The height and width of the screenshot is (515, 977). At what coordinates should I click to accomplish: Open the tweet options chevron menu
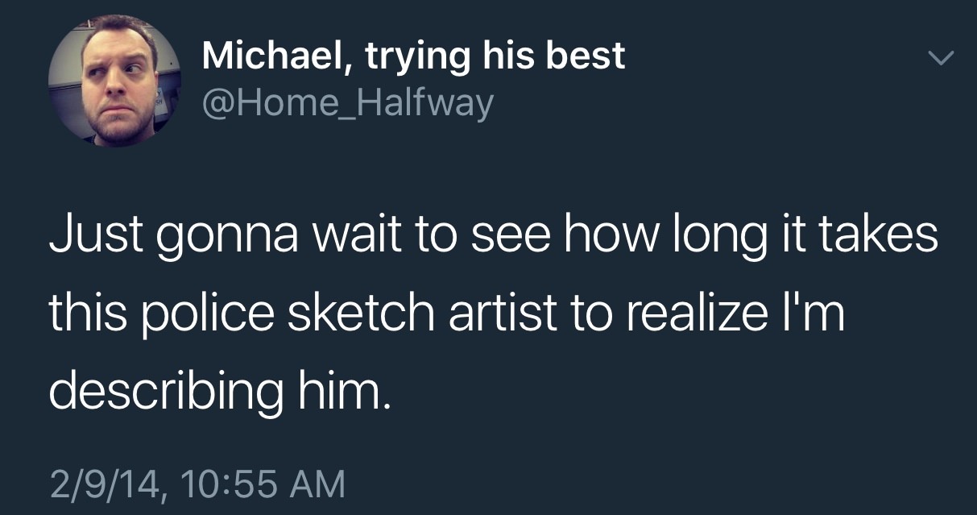point(940,58)
